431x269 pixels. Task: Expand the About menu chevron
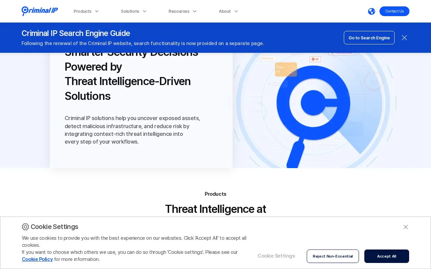(236, 11)
